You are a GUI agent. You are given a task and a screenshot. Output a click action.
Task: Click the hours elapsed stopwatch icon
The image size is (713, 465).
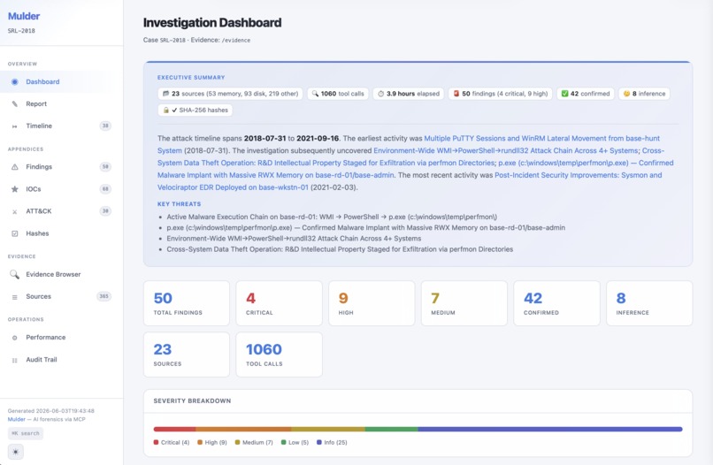click(381, 94)
